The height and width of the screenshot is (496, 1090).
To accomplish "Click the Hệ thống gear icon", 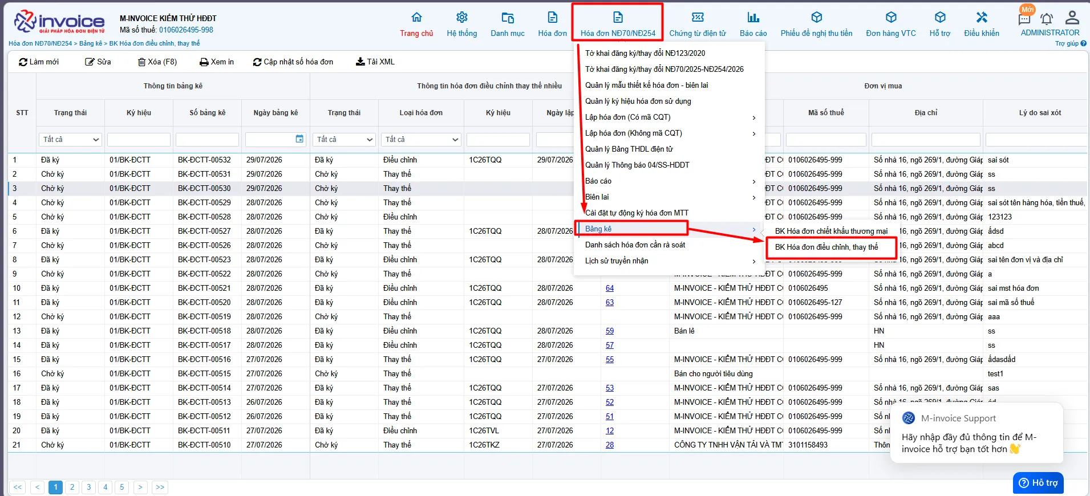I will (462, 17).
